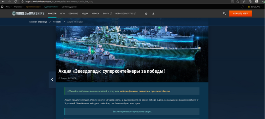Click the lock icon in the address bar

tap(22, 1)
